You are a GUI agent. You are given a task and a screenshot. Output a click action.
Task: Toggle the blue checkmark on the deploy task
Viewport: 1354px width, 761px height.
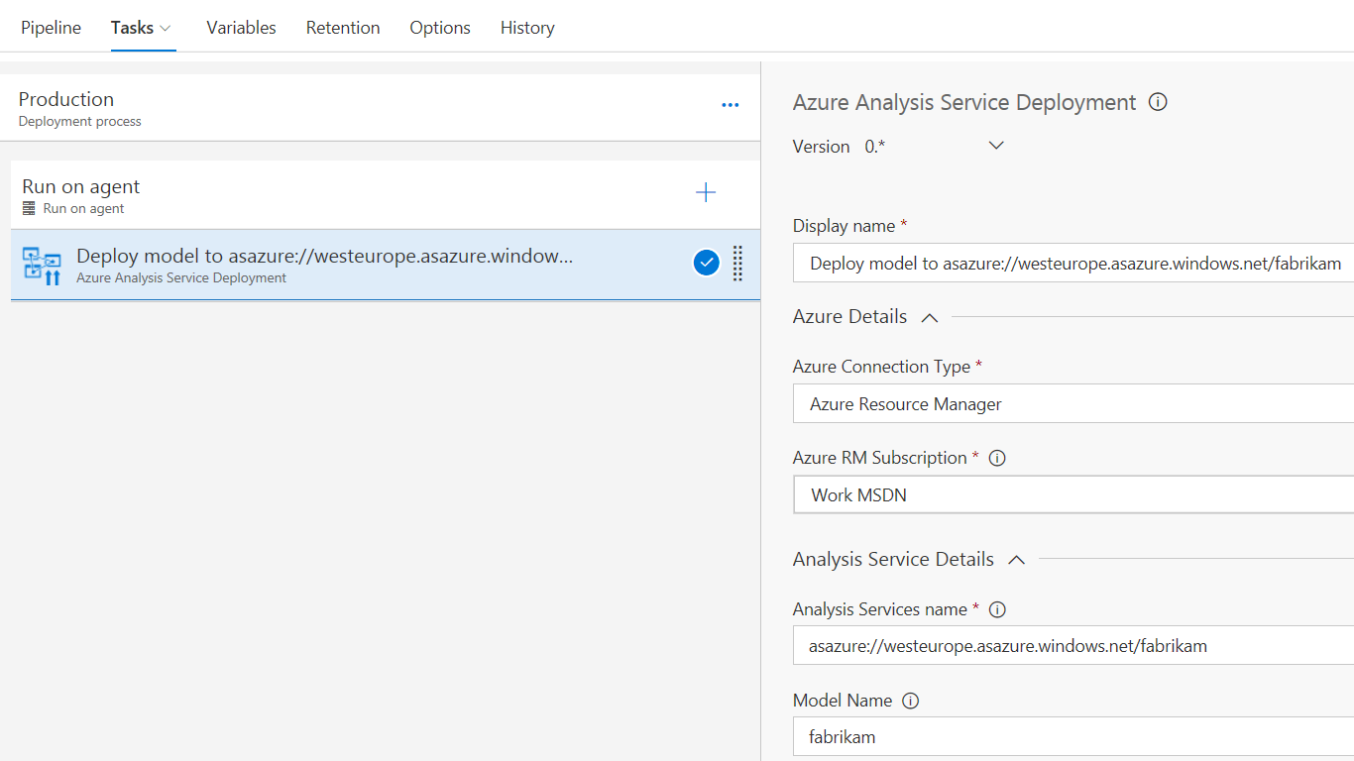coord(706,263)
